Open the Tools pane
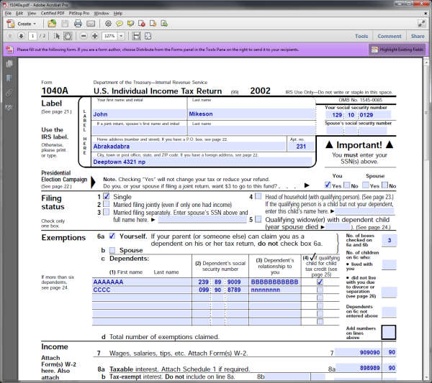 pyautogui.click(x=361, y=37)
